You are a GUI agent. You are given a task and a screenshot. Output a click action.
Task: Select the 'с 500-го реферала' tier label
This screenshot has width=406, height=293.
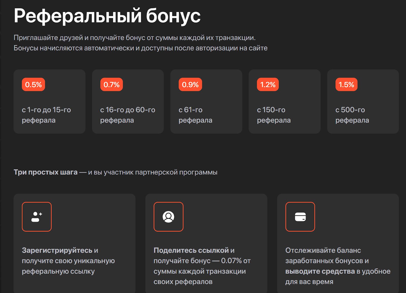(352, 115)
